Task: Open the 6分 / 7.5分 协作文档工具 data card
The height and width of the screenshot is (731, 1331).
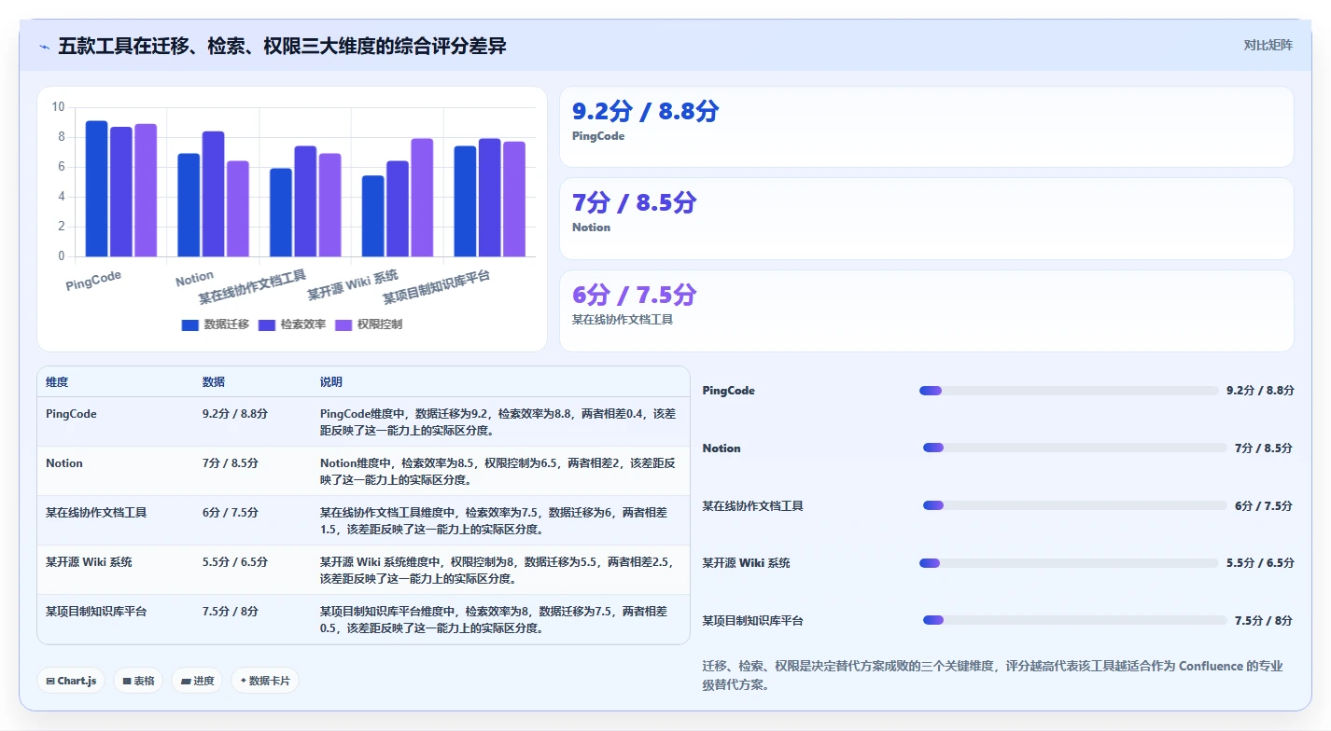Action: 926,310
